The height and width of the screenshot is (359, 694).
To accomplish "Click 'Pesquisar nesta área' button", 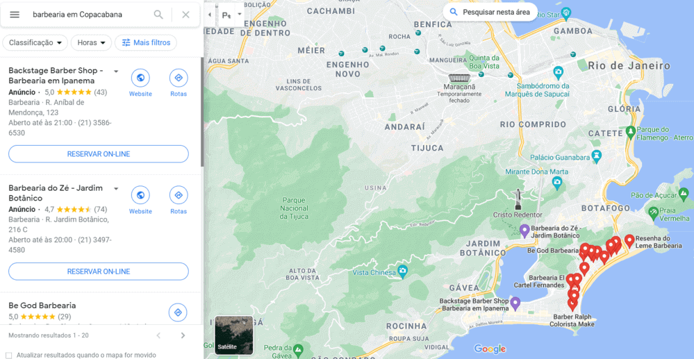I will click(x=490, y=12).
